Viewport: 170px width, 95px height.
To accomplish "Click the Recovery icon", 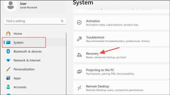I will click(79, 55).
